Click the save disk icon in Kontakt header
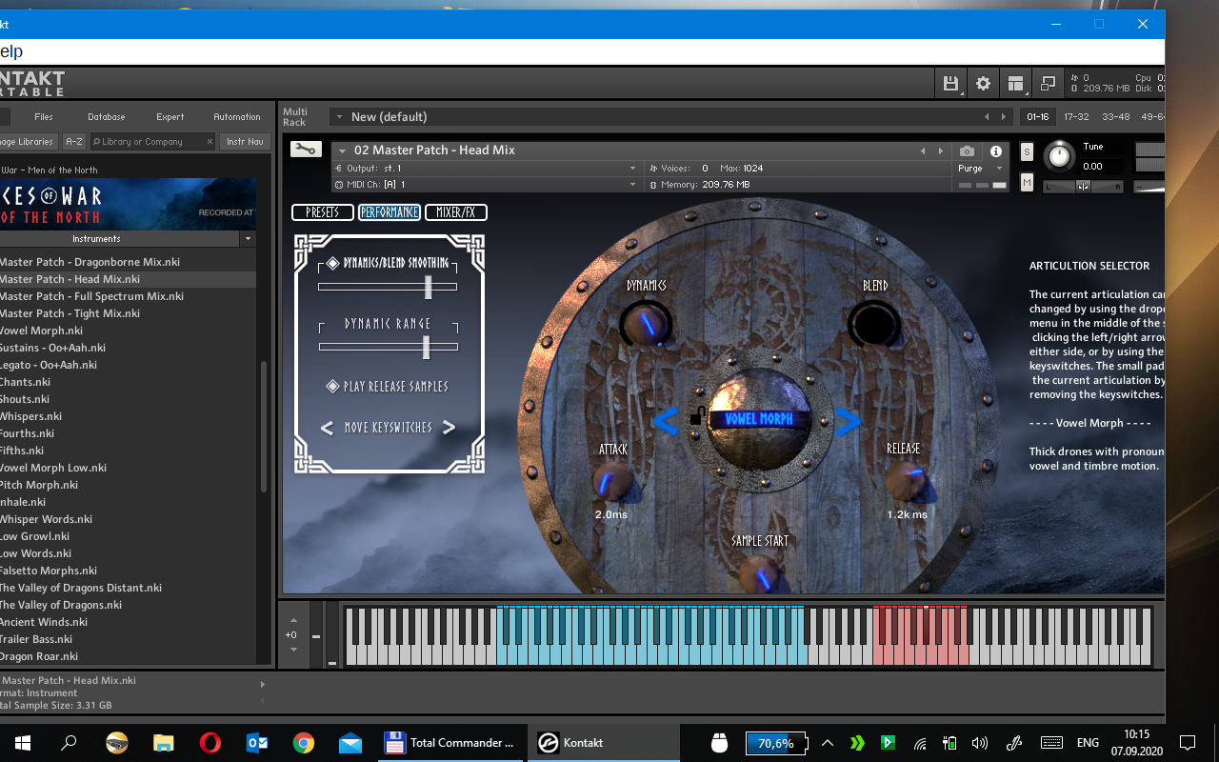 tap(950, 84)
